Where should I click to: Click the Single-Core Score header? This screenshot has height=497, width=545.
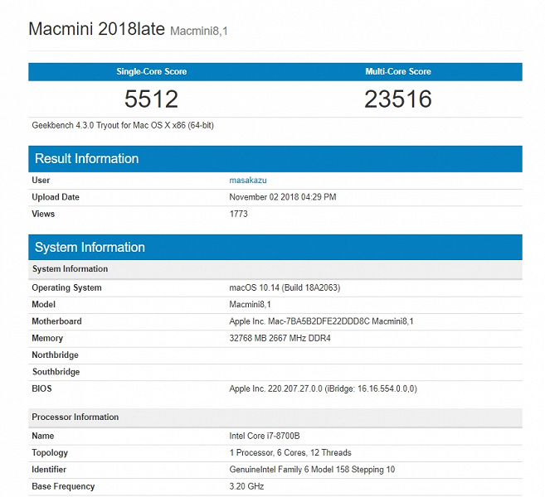pyautogui.click(x=152, y=71)
